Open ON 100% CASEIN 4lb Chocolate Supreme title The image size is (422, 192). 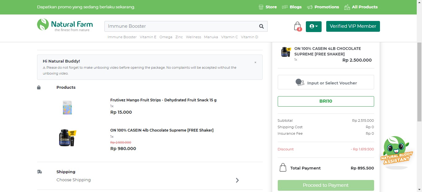tap(162, 130)
